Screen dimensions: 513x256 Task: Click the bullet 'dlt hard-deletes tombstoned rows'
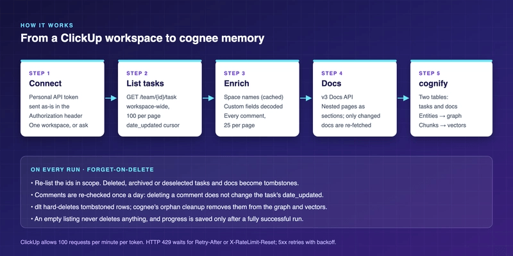click(x=179, y=207)
